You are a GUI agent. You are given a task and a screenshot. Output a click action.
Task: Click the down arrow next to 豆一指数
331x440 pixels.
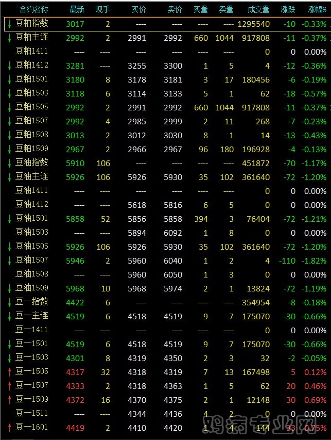(x=9, y=302)
